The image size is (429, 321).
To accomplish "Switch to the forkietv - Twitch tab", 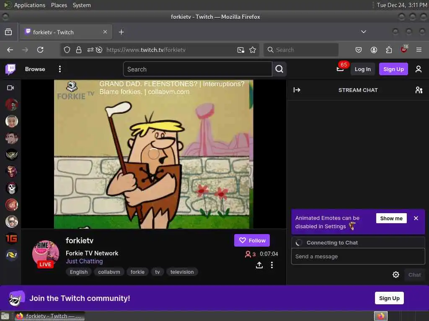I will (x=66, y=32).
